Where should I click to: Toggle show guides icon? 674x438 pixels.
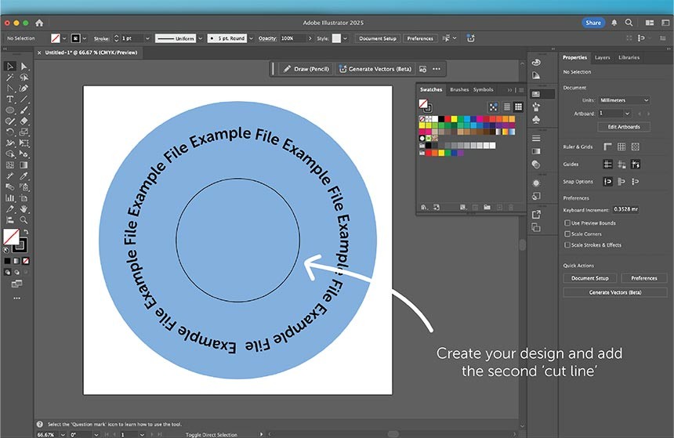[607, 165]
